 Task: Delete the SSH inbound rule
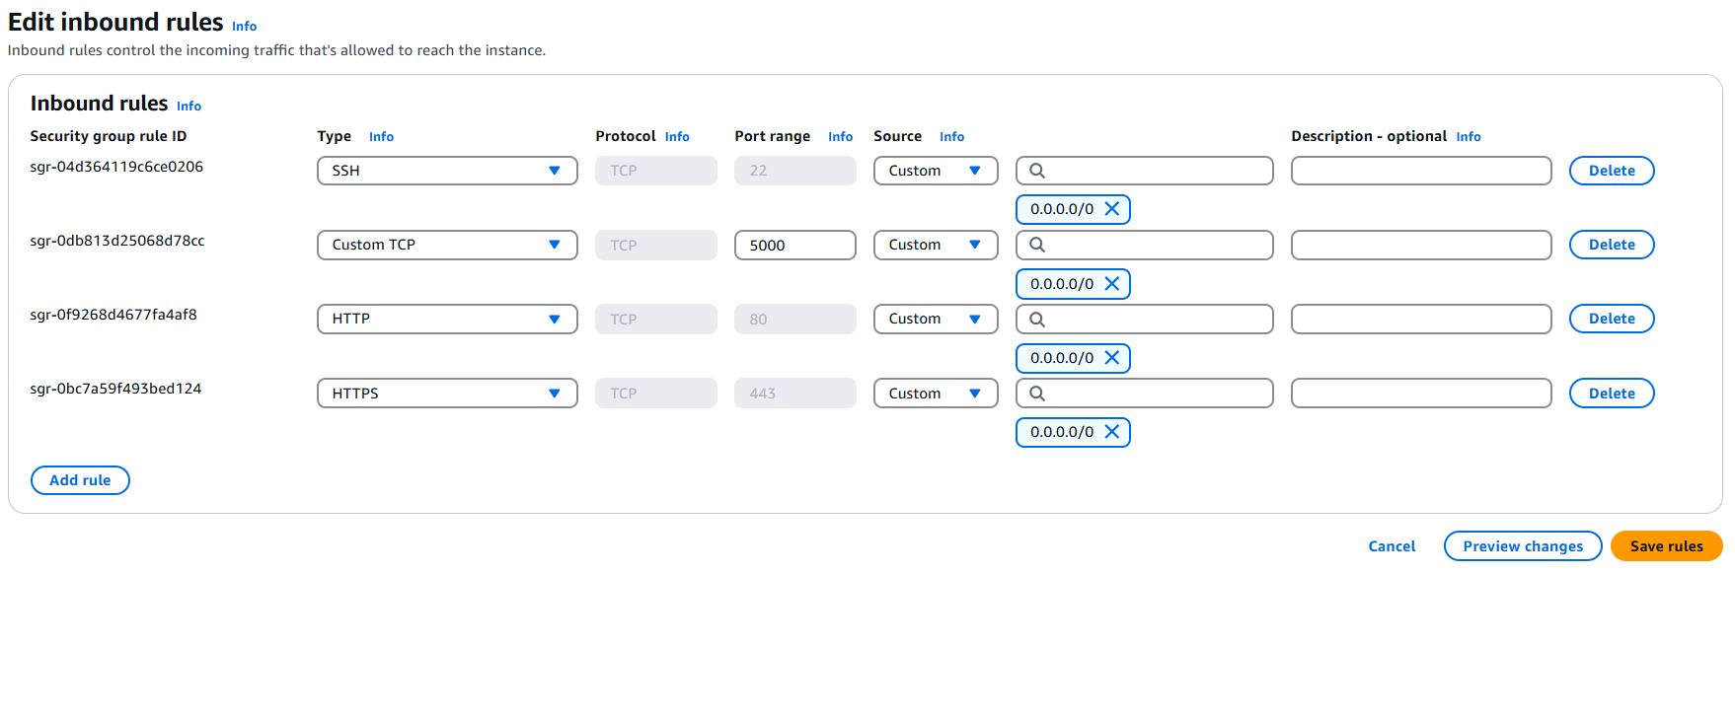(1611, 171)
